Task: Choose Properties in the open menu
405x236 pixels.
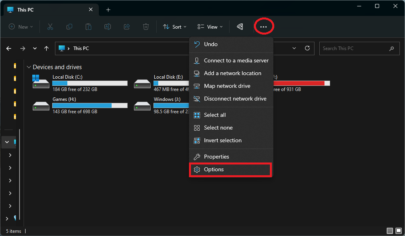Action: (217, 157)
